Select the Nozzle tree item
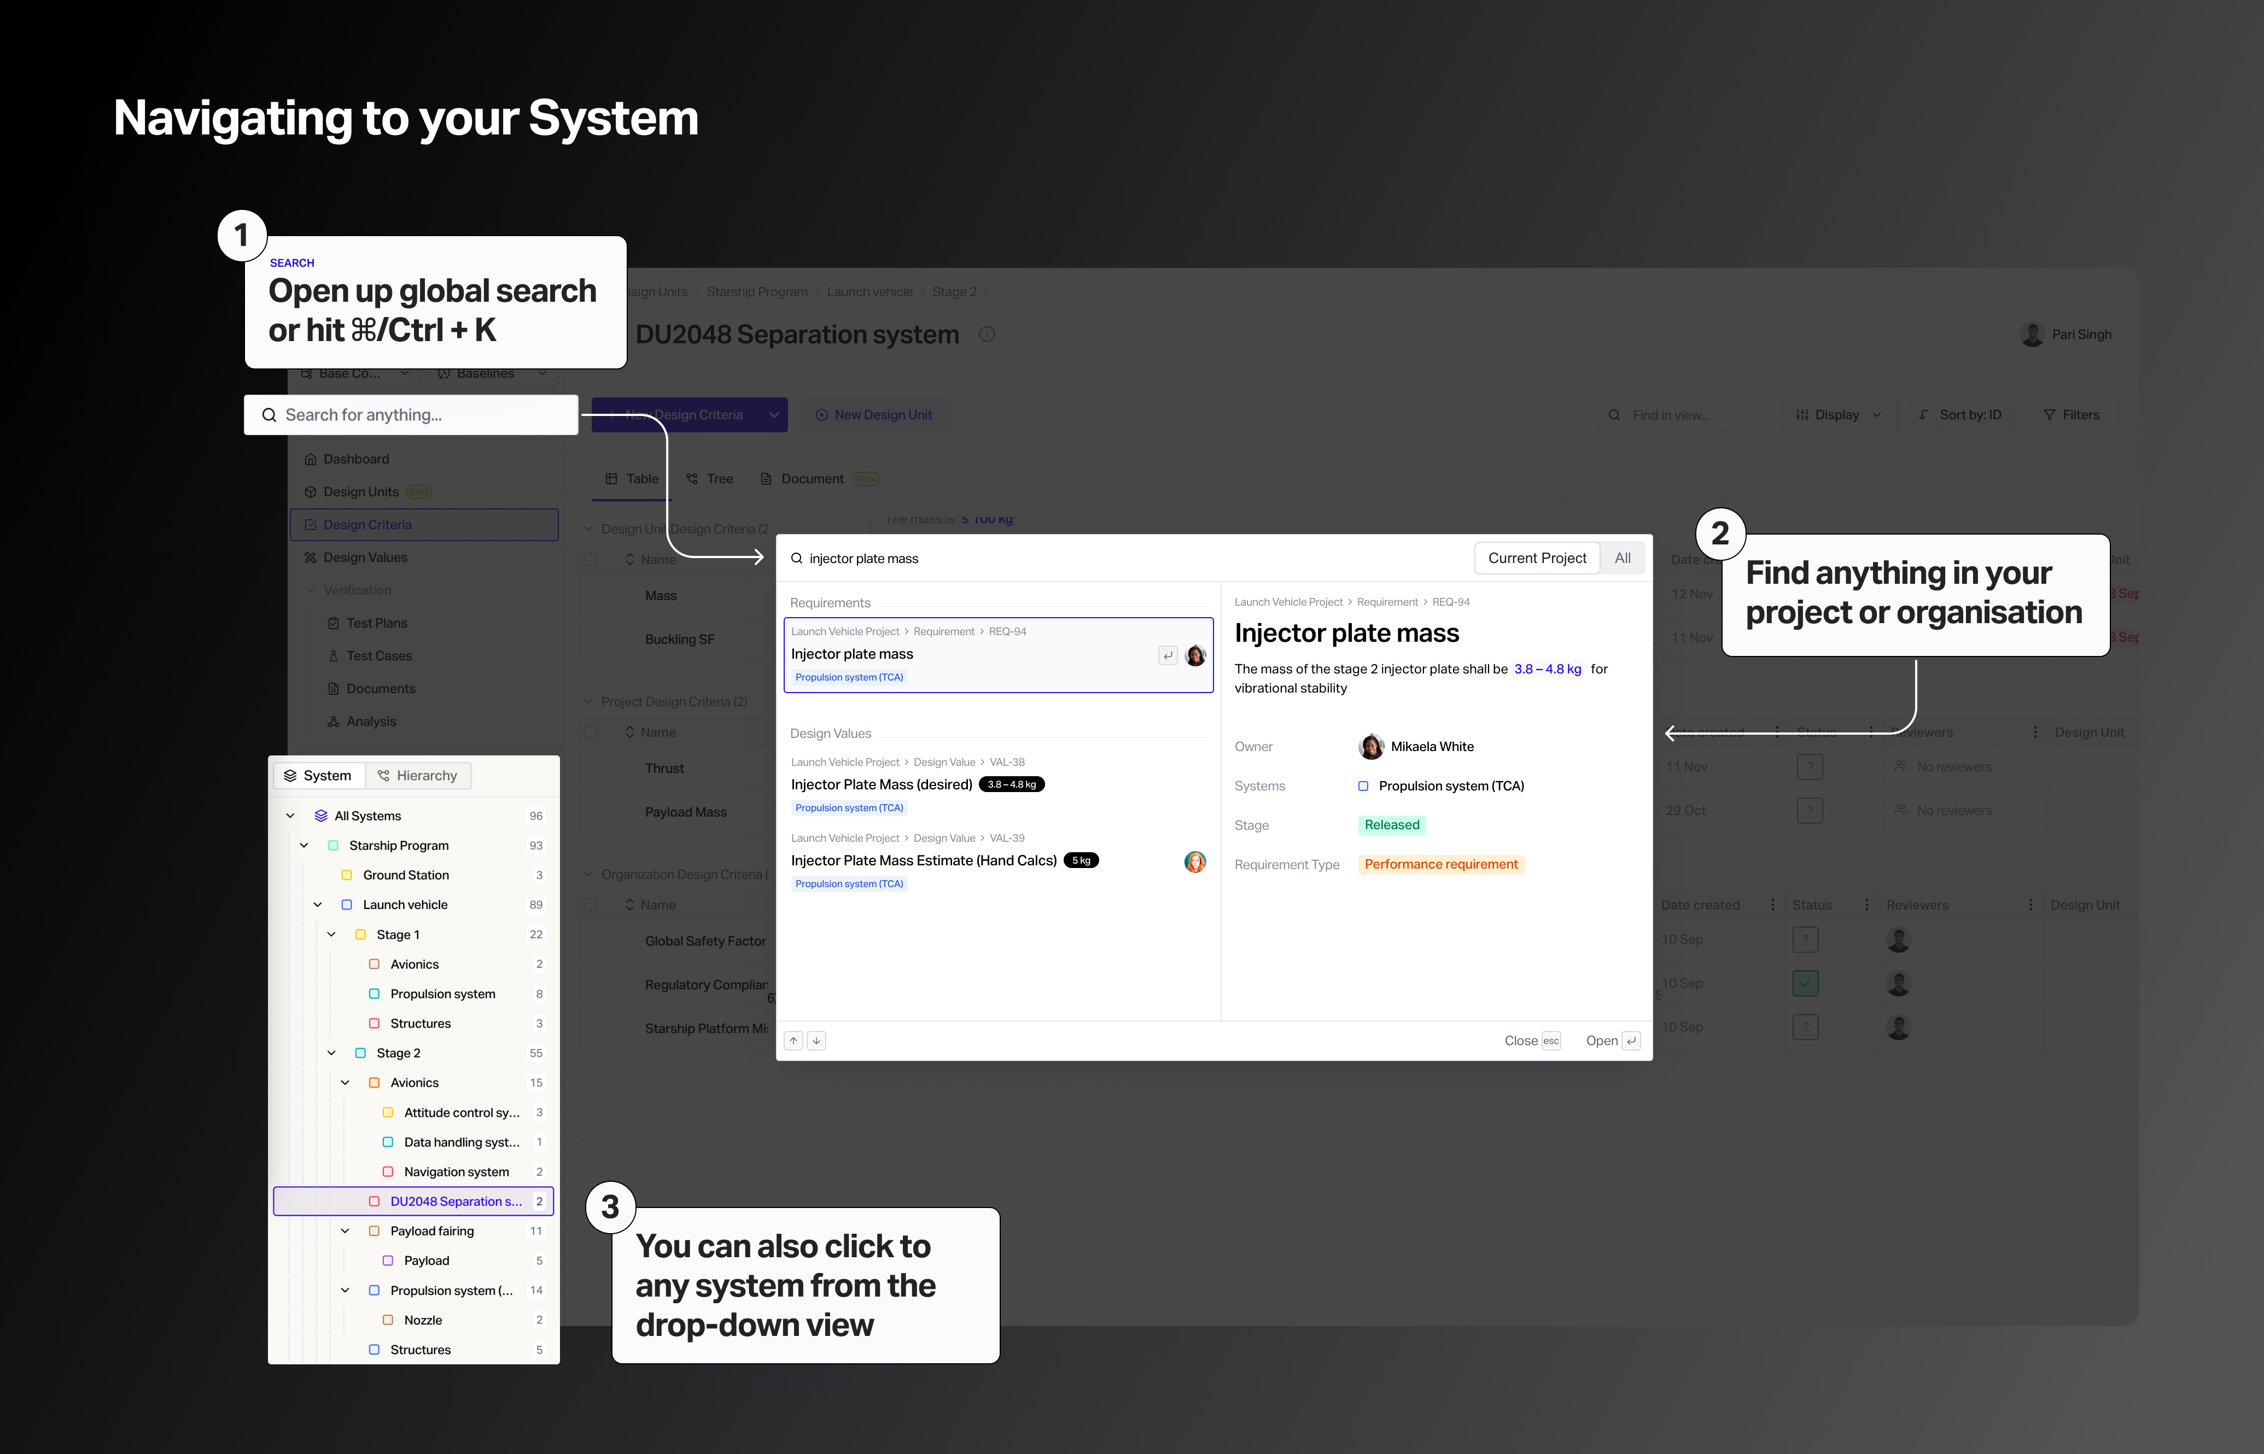Image resolution: width=2264 pixels, height=1454 pixels. pos(413,1320)
